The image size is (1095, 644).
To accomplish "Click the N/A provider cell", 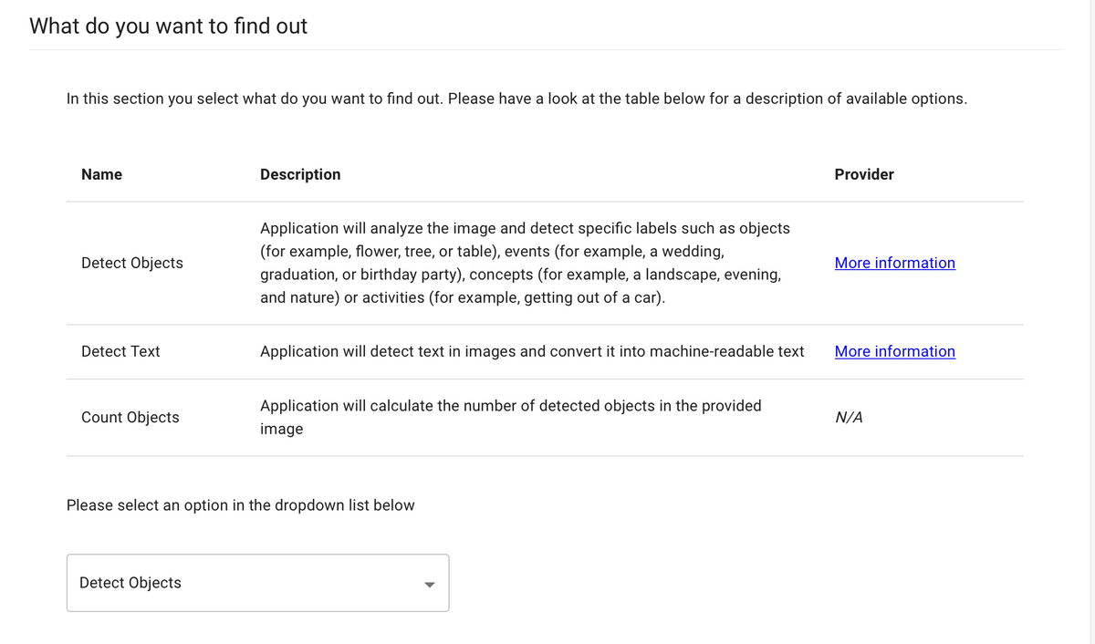I will (849, 417).
